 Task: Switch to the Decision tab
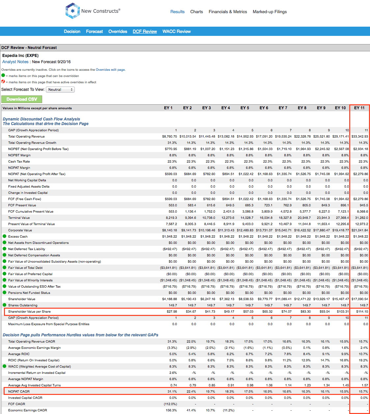pyautogui.click(x=72, y=32)
